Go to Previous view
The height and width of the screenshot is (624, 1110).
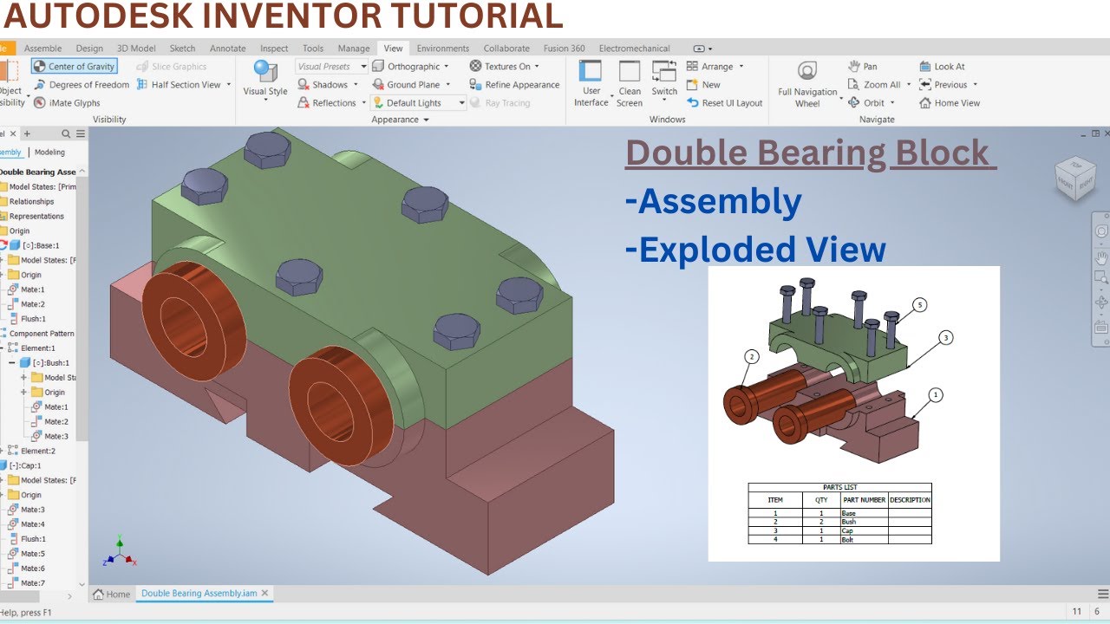pyautogui.click(x=943, y=85)
